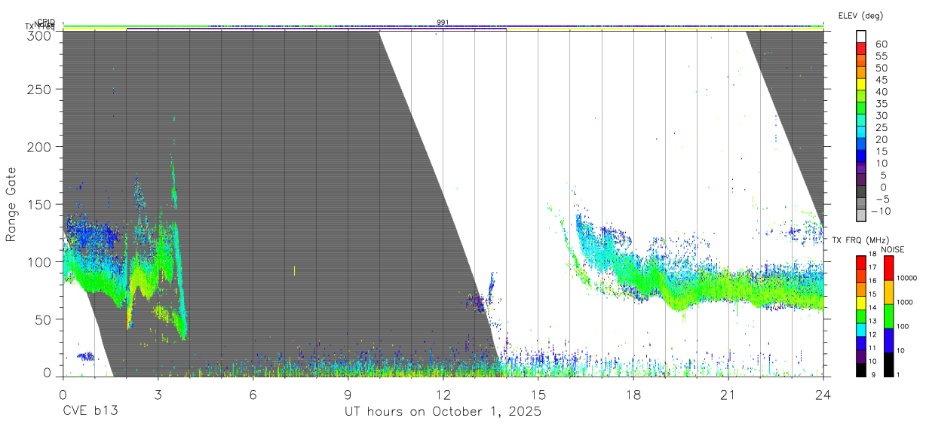This screenshot has height=427, width=926.
Task: Click the 'NOISE' legend title
Action: (x=893, y=249)
